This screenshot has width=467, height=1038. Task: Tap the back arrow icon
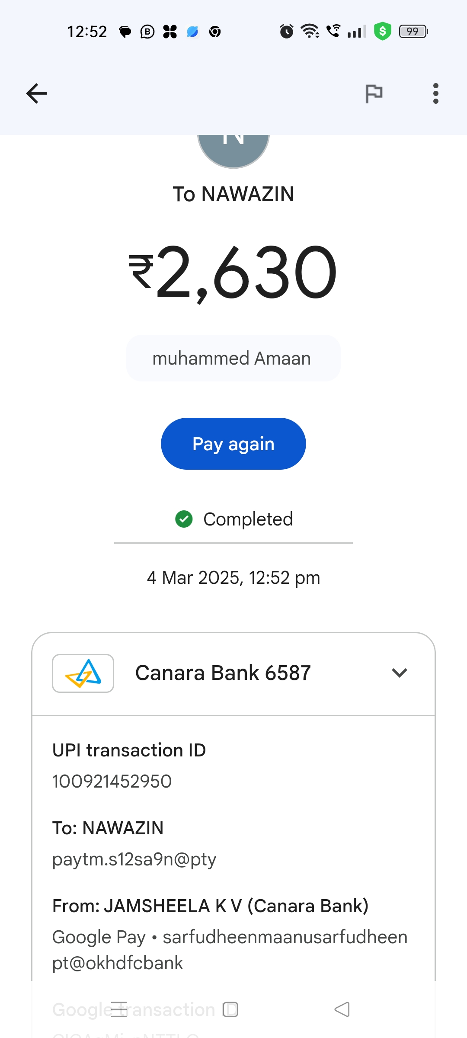(36, 93)
